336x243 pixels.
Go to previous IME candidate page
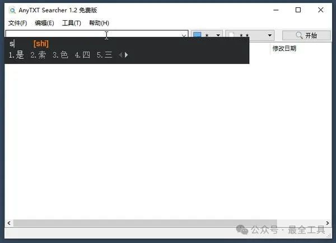click(x=120, y=55)
